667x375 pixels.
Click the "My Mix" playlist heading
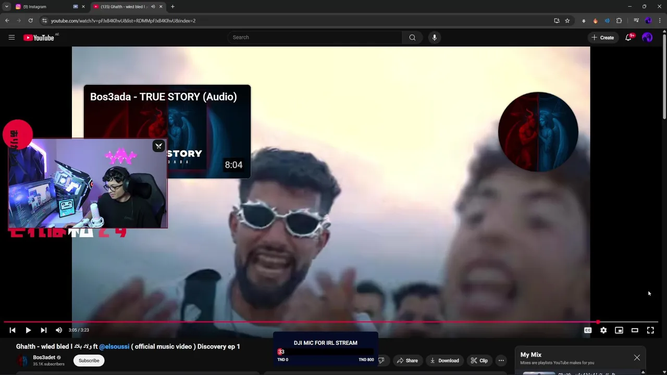530,355
